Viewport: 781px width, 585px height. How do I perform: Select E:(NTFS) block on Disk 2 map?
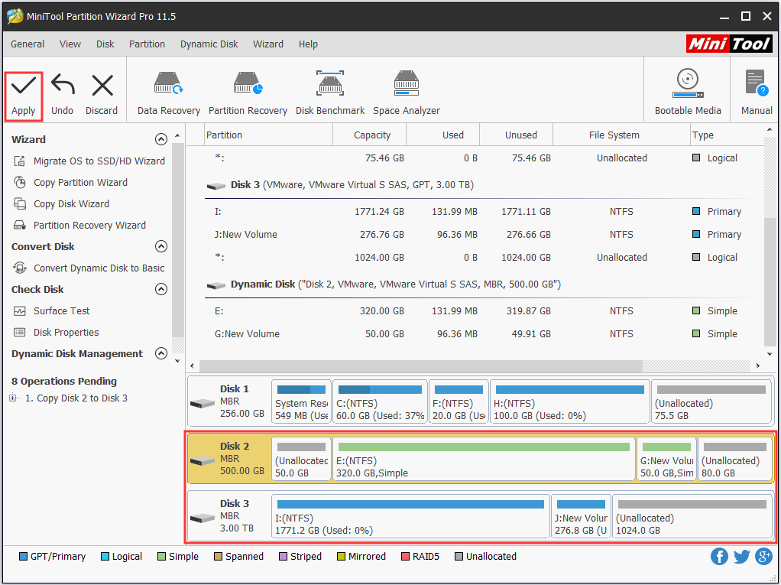484,460
